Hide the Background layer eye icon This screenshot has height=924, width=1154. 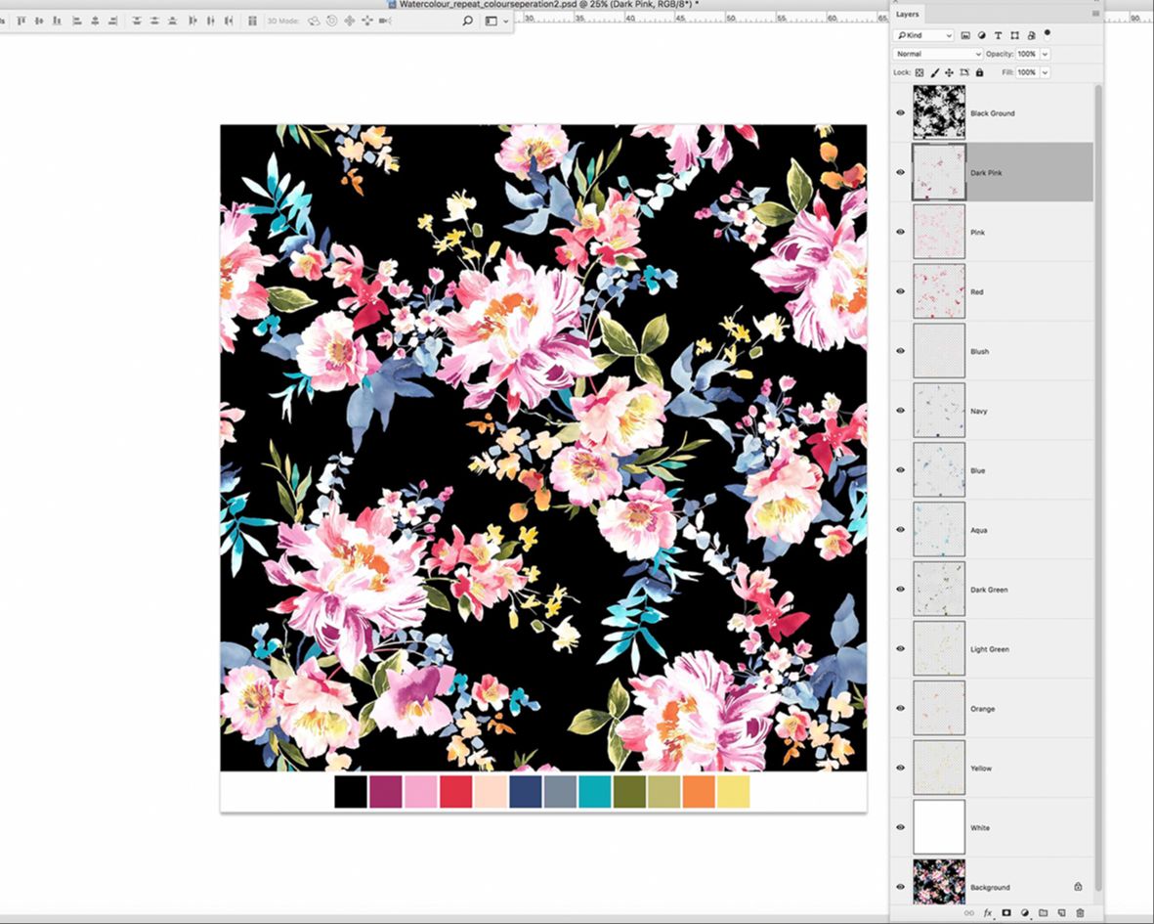click(901, 887)
